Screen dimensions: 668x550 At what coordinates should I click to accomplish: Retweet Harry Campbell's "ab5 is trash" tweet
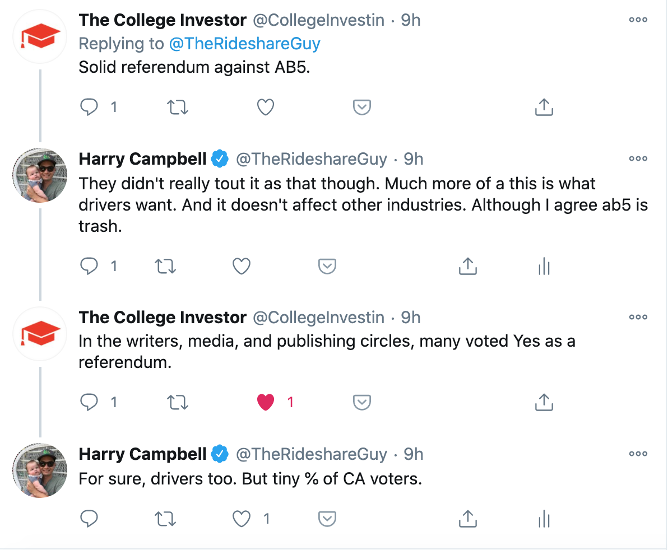tap(165, 267)
